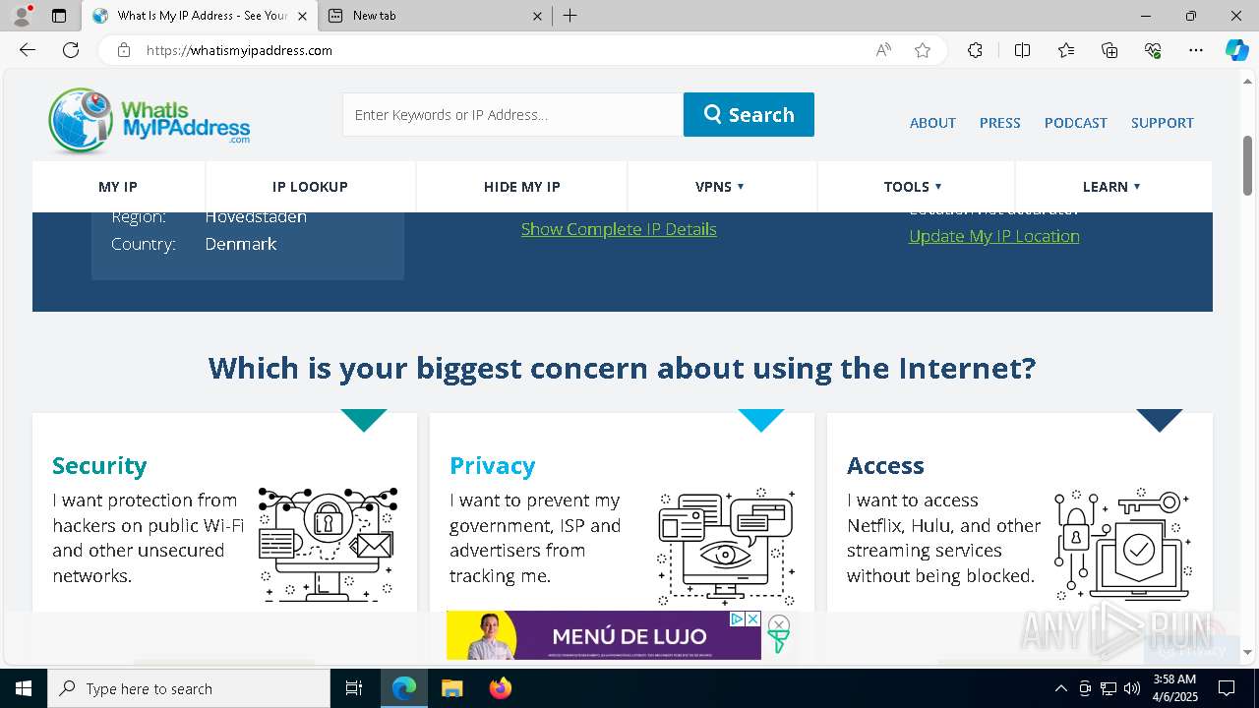Select the What Is My IP Address tab
Viewport: 1259px width, 708px height.
tap(199, 16)
